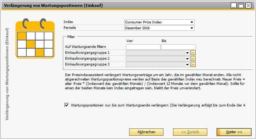256x139 pixels.
Task: Open the Periode dropdown showing Dezember 2016
Action: (x=159, y=28)
